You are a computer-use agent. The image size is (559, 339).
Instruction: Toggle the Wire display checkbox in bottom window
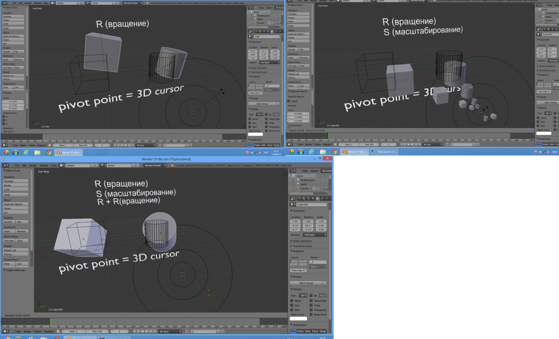click(291, 309)
